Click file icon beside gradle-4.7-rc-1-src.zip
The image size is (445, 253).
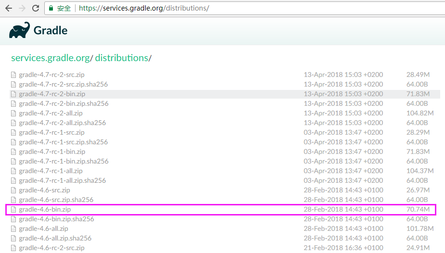coord(13,132)
